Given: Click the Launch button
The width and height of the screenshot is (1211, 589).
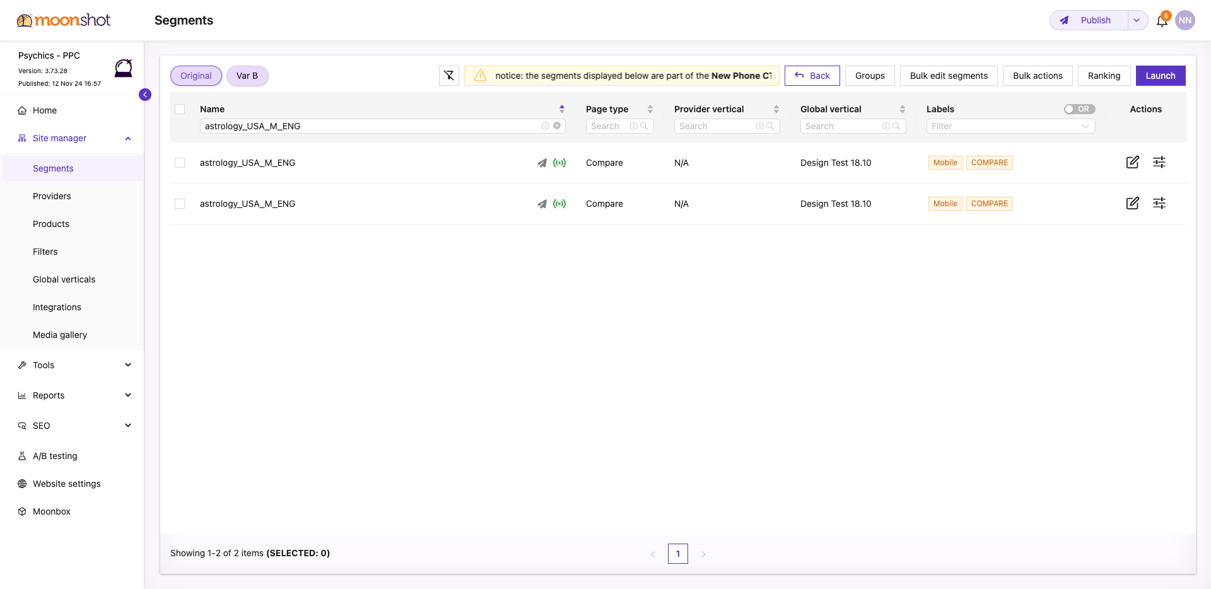Looking at the screenshot, I should pyautogui.click(x=1161, y=76).
